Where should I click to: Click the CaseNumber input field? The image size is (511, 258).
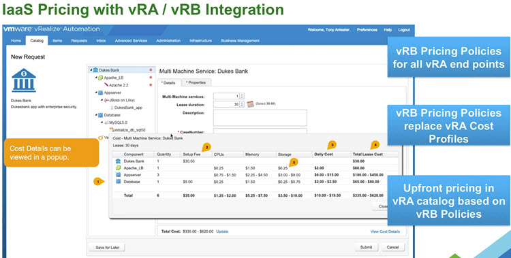pos(260,131)
